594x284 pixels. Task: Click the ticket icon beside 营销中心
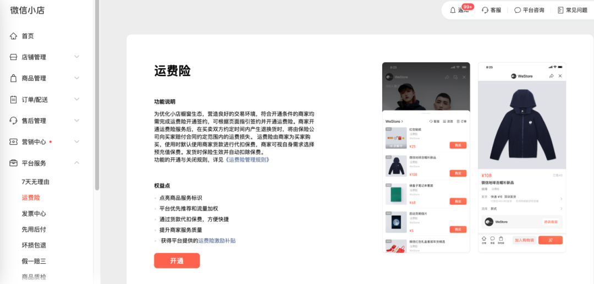click(x=13, y=142)
